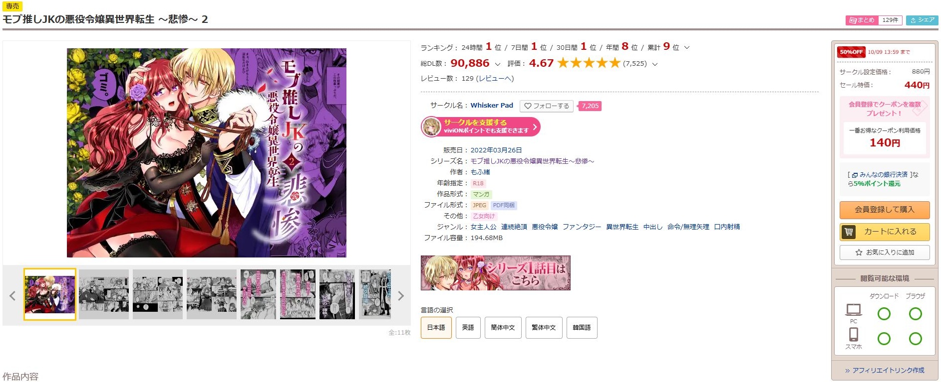
Task: Expand 評価 rating breakdown chevron
Action: [655, 64]
